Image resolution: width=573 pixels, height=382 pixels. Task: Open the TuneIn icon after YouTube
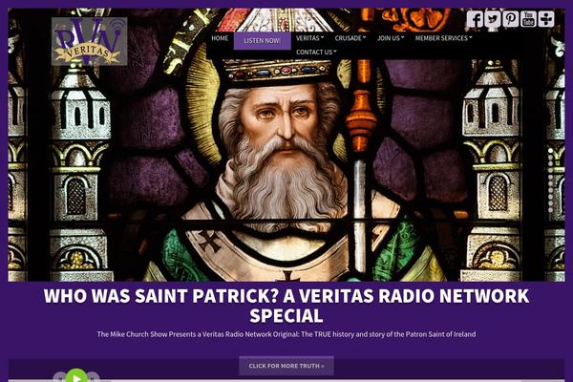tap(546, 19)
